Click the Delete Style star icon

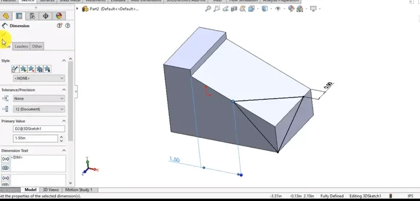coord(31,69)
